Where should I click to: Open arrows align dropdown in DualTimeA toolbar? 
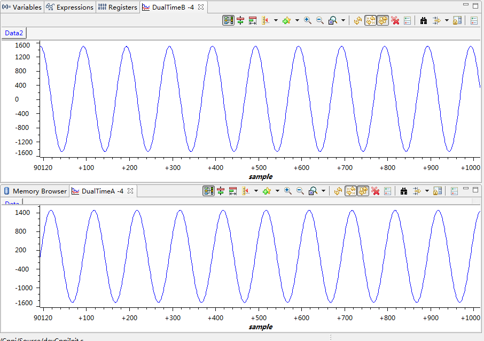pos(427,191)
